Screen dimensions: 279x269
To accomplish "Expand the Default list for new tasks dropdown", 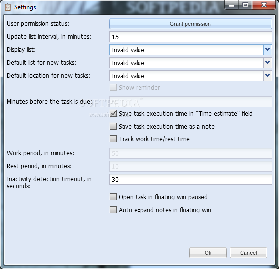I will (267, 63).
